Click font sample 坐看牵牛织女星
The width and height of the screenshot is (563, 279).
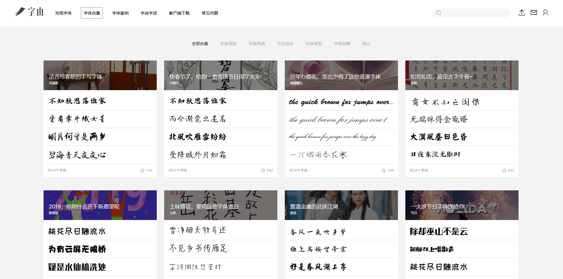(77, 119)
